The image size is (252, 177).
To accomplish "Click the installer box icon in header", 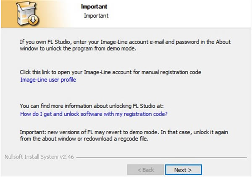I will 24,13.
